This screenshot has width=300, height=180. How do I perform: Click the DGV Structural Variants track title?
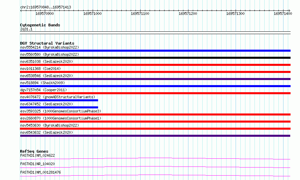(47, 43)
